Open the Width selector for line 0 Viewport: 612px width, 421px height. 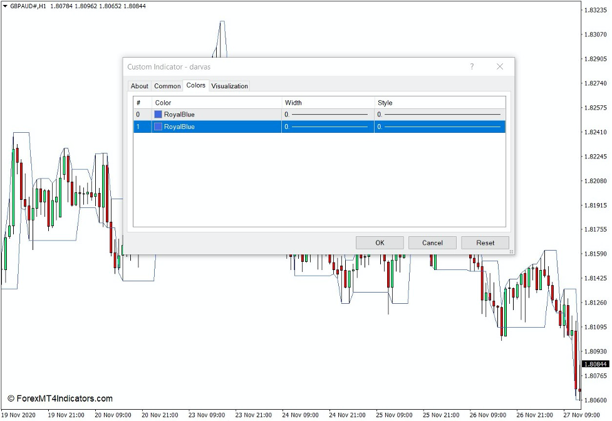click(328, 115)
